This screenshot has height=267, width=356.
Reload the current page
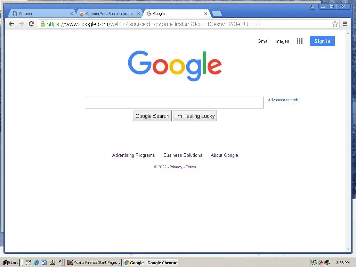(x=32, y=24)
